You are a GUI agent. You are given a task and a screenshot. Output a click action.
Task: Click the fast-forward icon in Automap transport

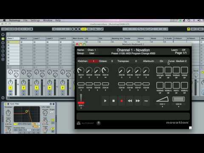[x=138, y=101]
